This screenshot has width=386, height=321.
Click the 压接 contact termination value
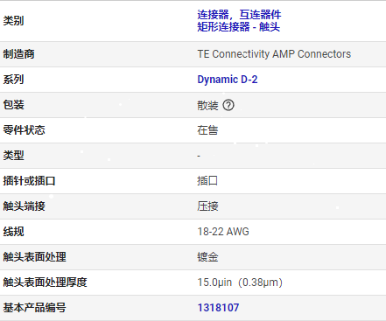click(207, 206)
